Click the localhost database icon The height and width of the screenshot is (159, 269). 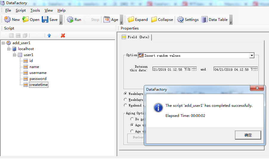(x=14, y=49)
